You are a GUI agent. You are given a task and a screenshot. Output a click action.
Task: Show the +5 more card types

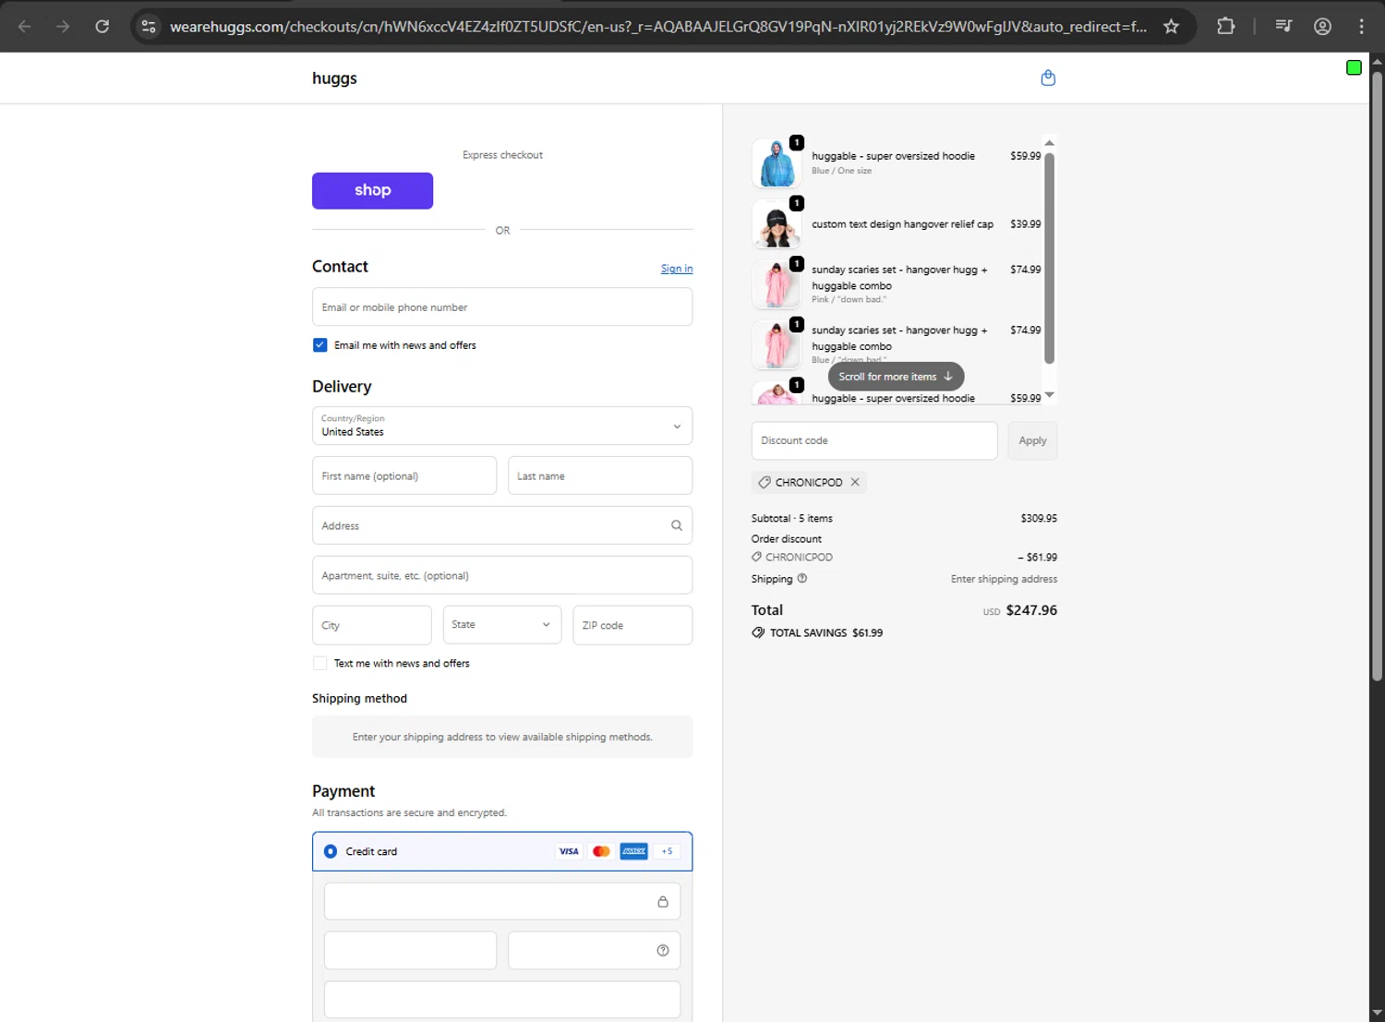point(667,851)
